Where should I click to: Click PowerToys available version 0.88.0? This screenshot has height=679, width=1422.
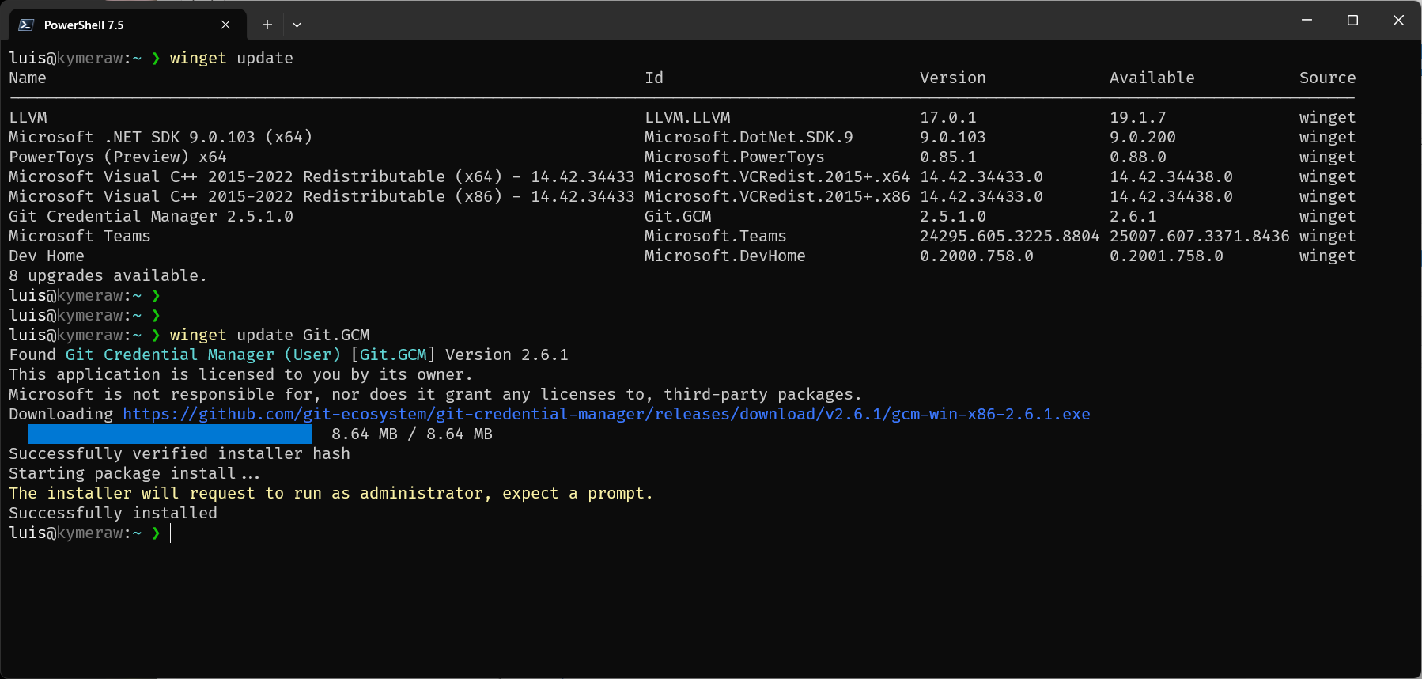pos(1138,157)
